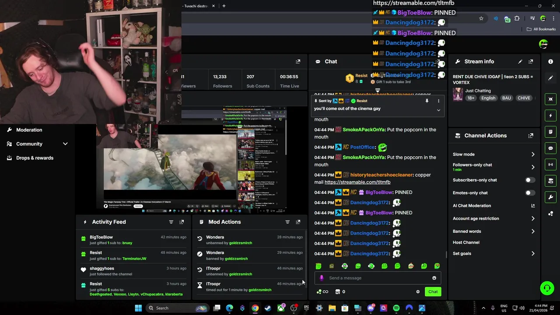This screenshot has width=560, height=315.
Task: Close the Tuvachi browser tab
Action: (x=213, y=6)
